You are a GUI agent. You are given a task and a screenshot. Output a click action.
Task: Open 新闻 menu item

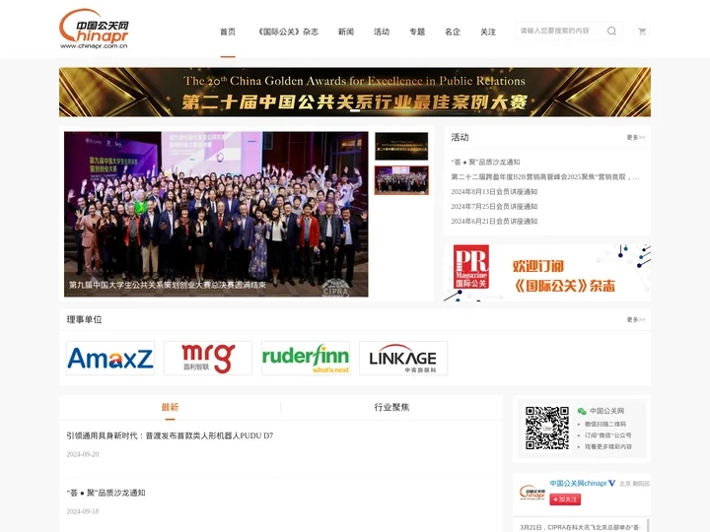(346, 32)
